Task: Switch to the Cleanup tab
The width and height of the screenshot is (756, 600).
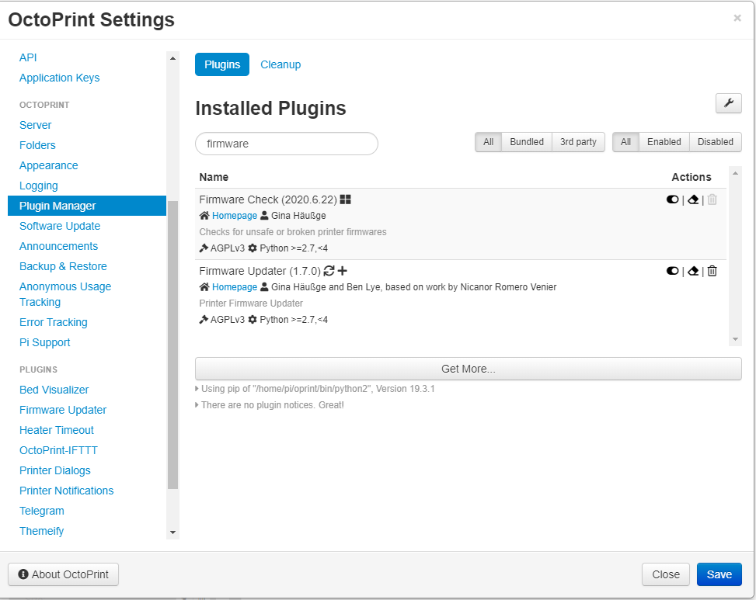Action: pos(280,64)
